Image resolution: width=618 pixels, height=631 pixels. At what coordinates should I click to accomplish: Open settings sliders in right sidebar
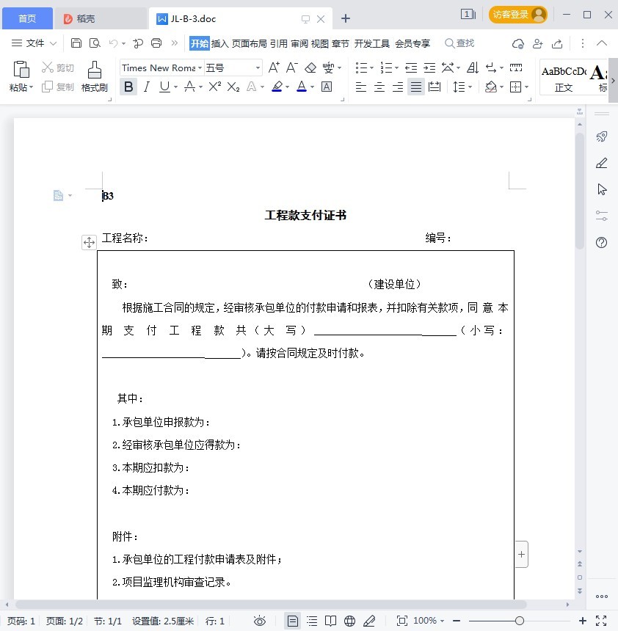(x=602, y=216)
